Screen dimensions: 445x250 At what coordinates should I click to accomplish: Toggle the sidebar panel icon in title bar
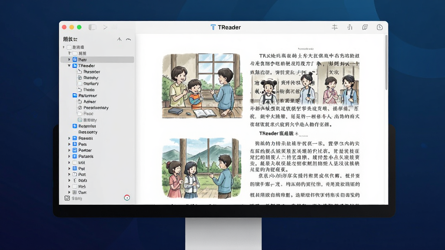pos(92,27)
